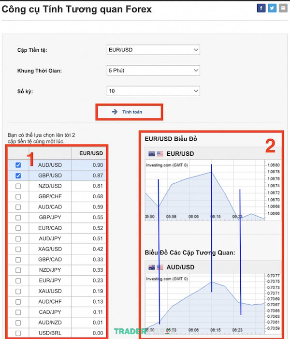Click the EUR/USD chart title

[x=180, y=154]
